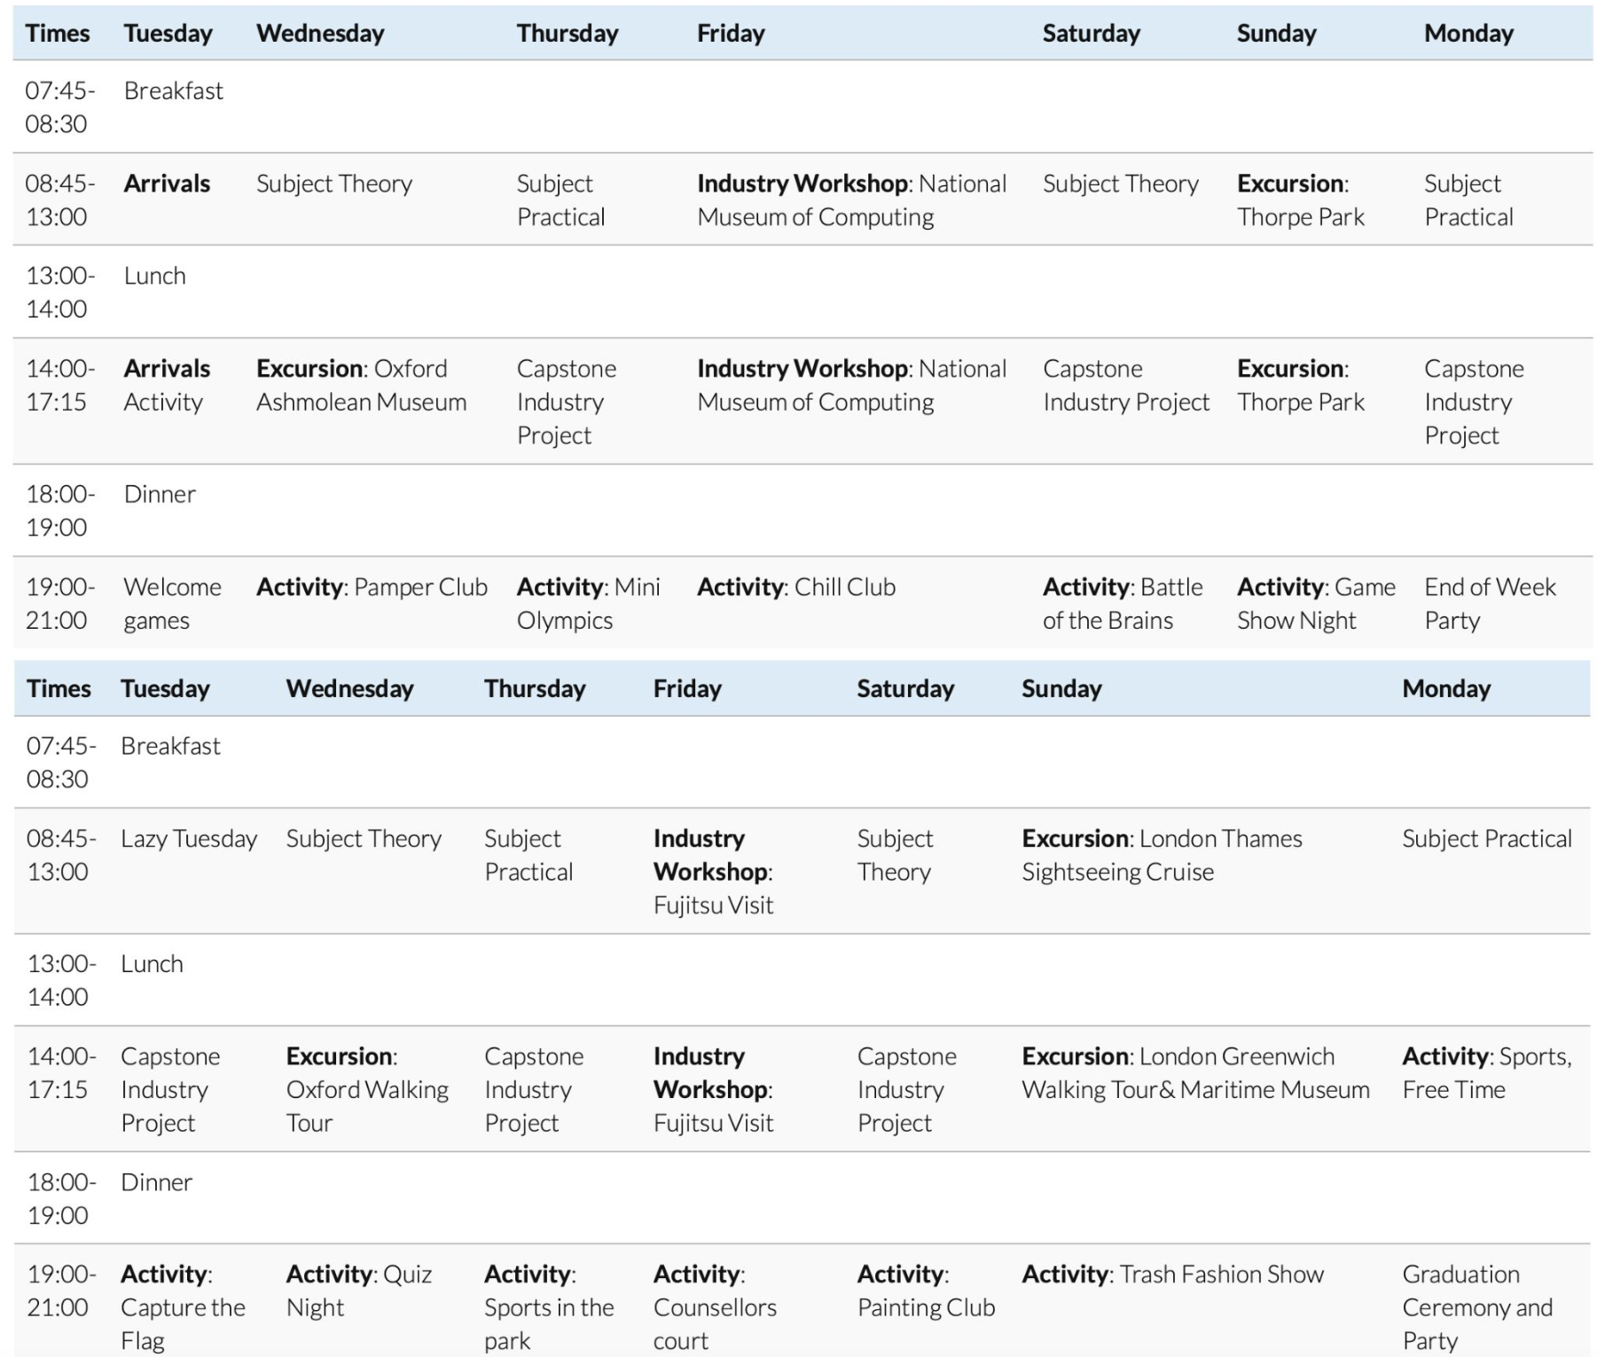Select the Mini Olympics activity cell
The height and width of the screenshot is (1357, 1605).
(589, 603)
